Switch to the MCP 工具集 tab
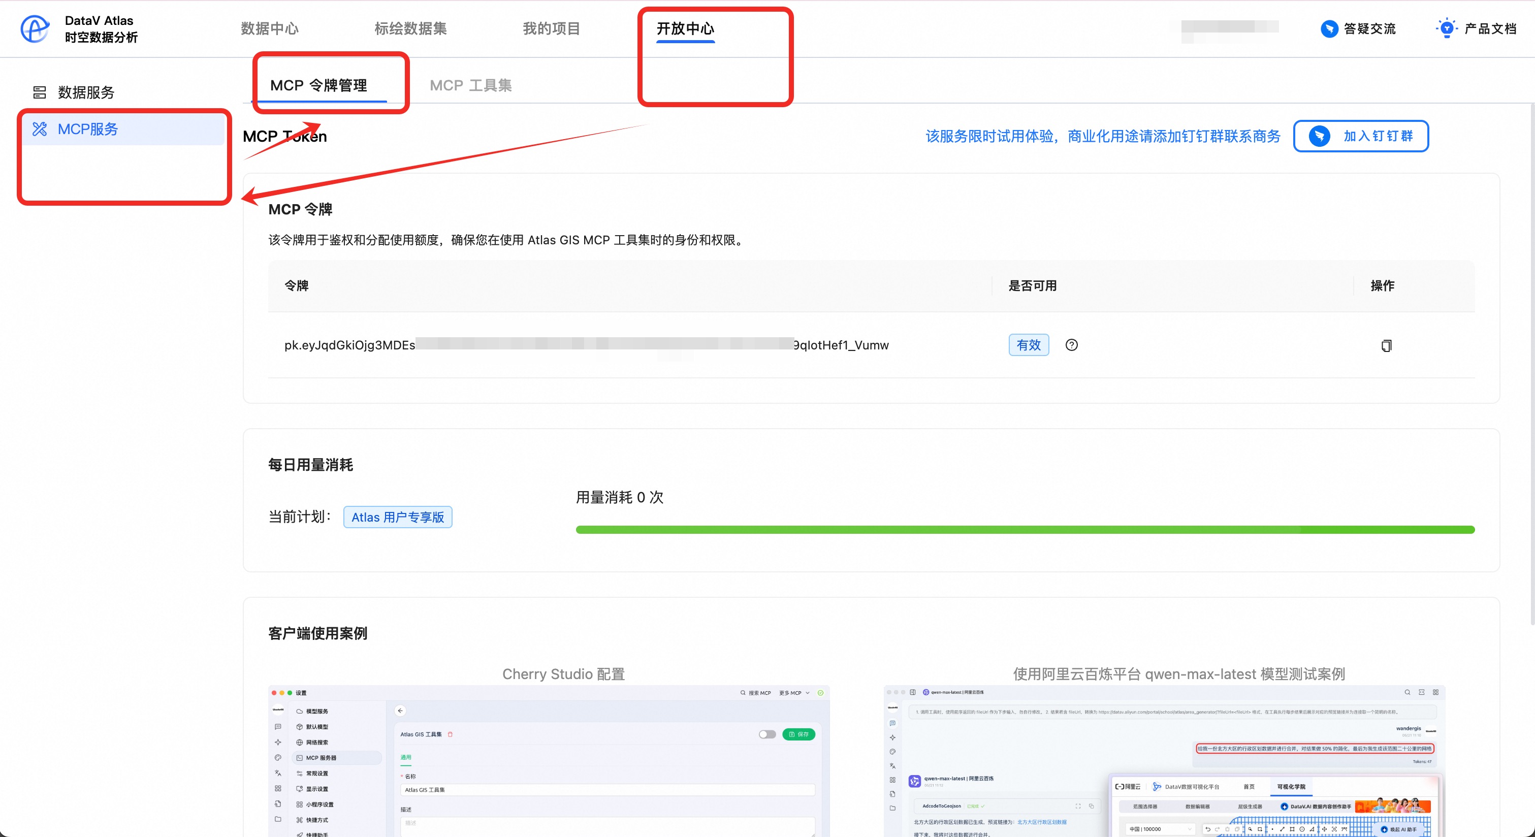The width and height of the screenshot is (1535, 837). [x=470, y=85]
